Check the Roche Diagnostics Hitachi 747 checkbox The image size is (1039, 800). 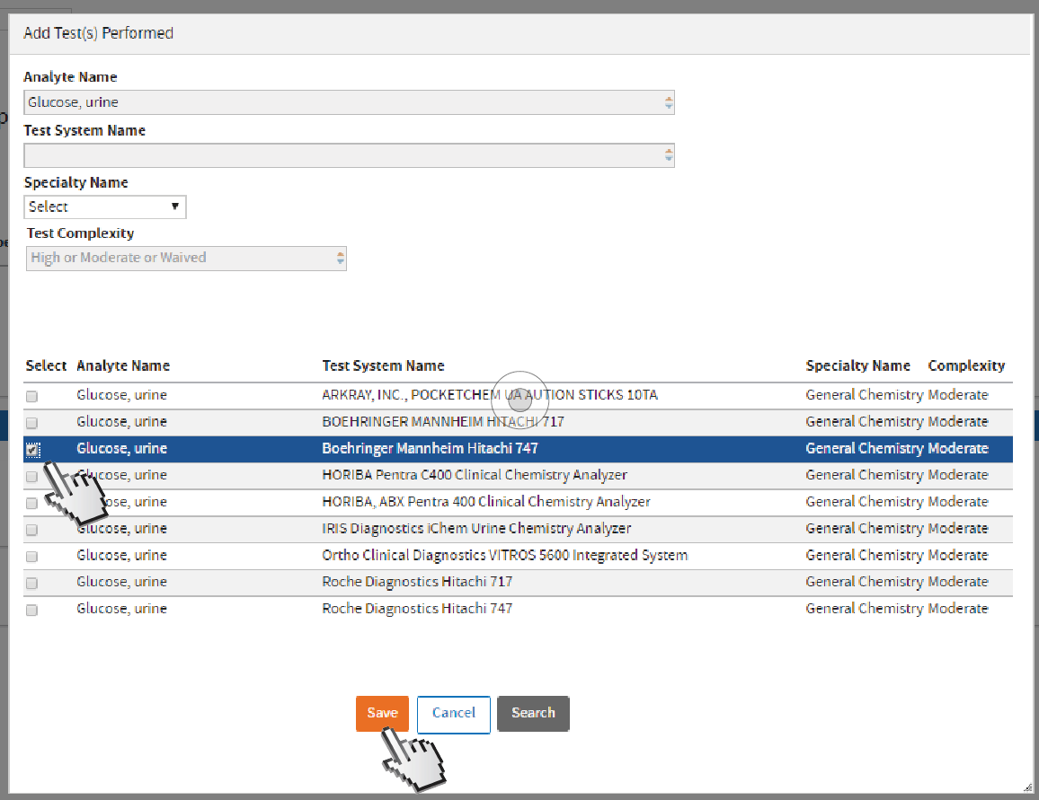click(x=32, y=610)
